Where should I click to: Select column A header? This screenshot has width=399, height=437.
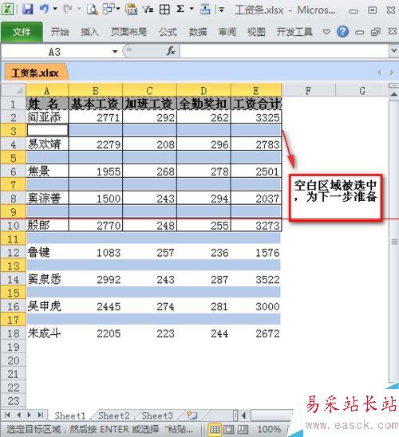tap(47, 90)
